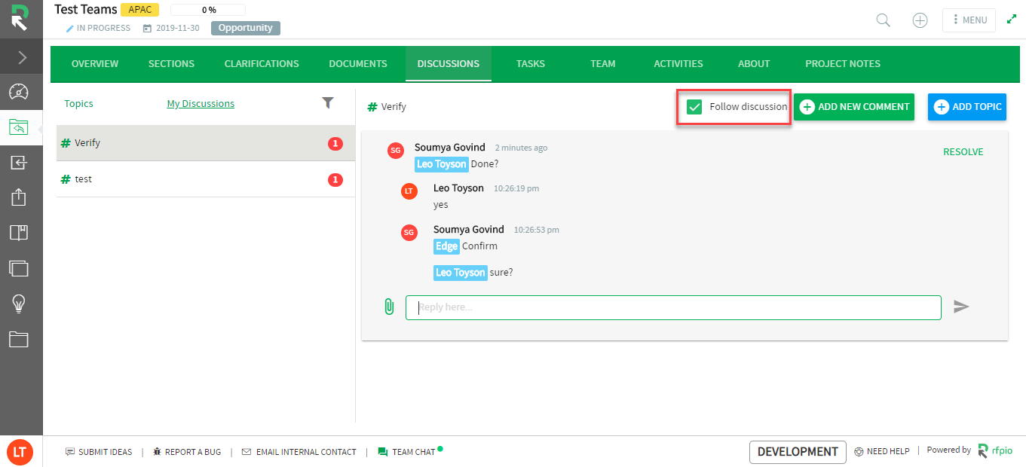The image size is (1026, 467).
Task: Click the DEVELOPMENT button
Action: coord(798,452)
